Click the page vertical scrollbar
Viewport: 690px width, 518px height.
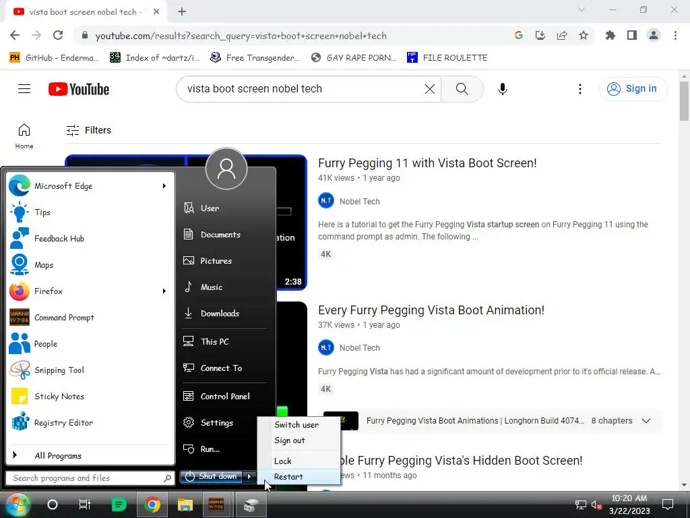[684, 101]
